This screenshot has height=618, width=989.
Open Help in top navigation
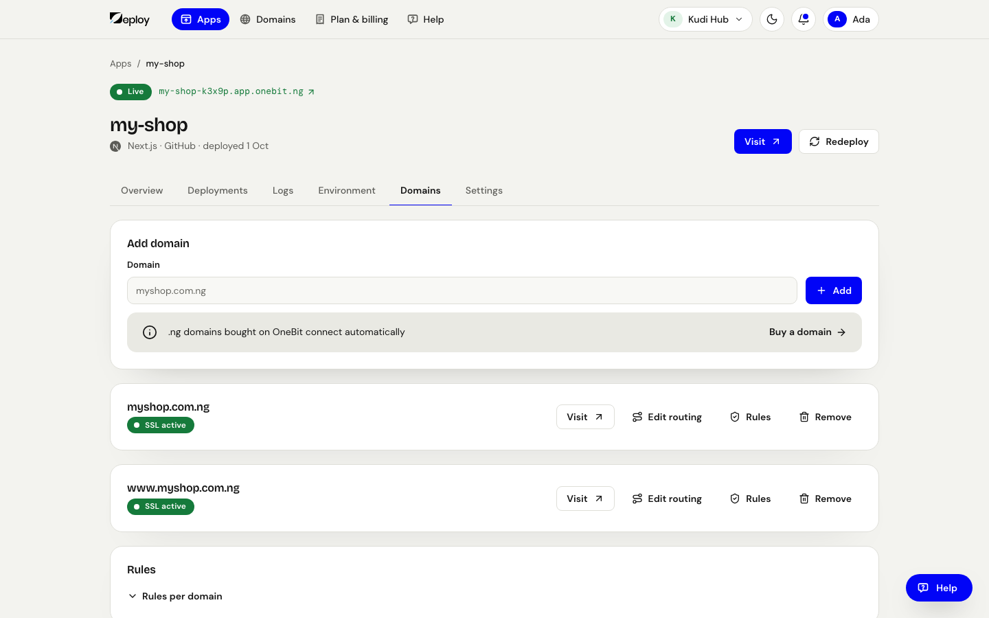426,19
